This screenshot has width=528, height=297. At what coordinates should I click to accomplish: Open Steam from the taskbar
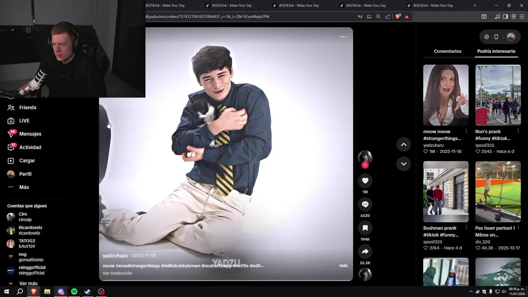pyautogui.click(x=87, y=292)
